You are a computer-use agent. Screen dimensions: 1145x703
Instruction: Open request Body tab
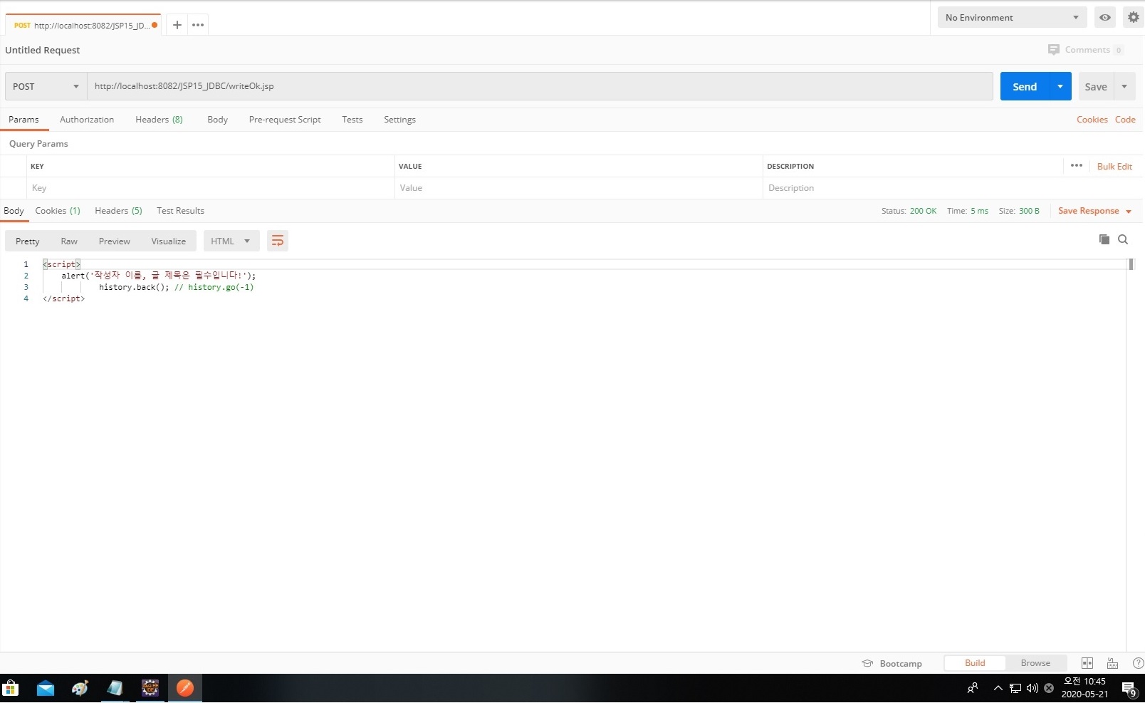(x=217, y=120)
